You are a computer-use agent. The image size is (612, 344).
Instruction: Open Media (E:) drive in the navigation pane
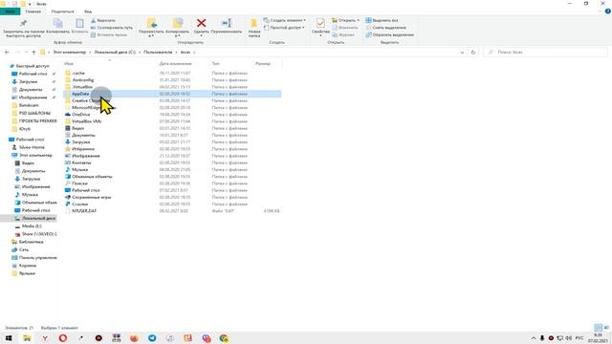click(x=32, y=226)
